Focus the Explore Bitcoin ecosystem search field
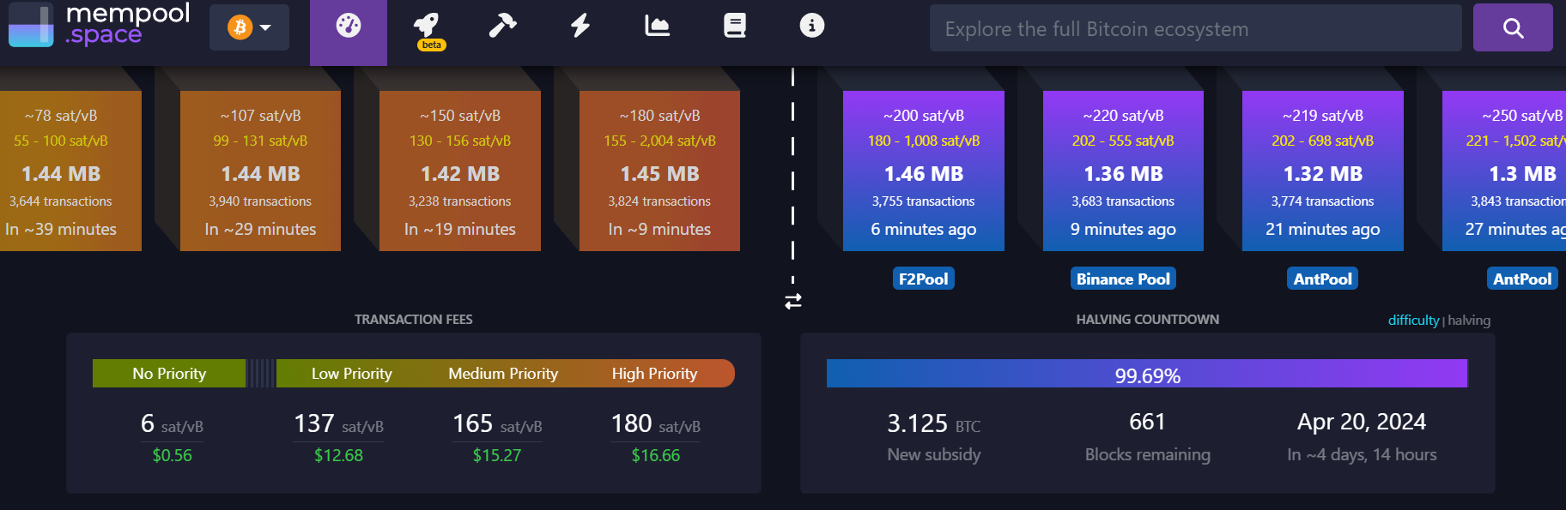 click(1195, 28)
